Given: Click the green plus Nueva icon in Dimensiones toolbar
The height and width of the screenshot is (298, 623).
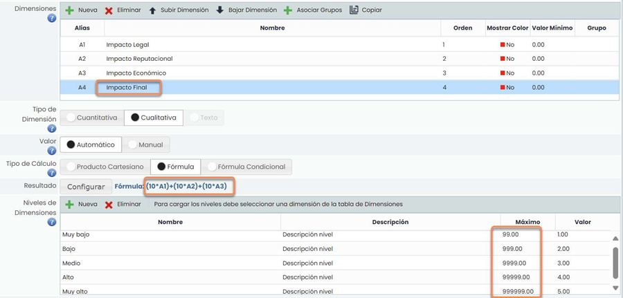Looking at the screenshot, I should coord(69,10).
